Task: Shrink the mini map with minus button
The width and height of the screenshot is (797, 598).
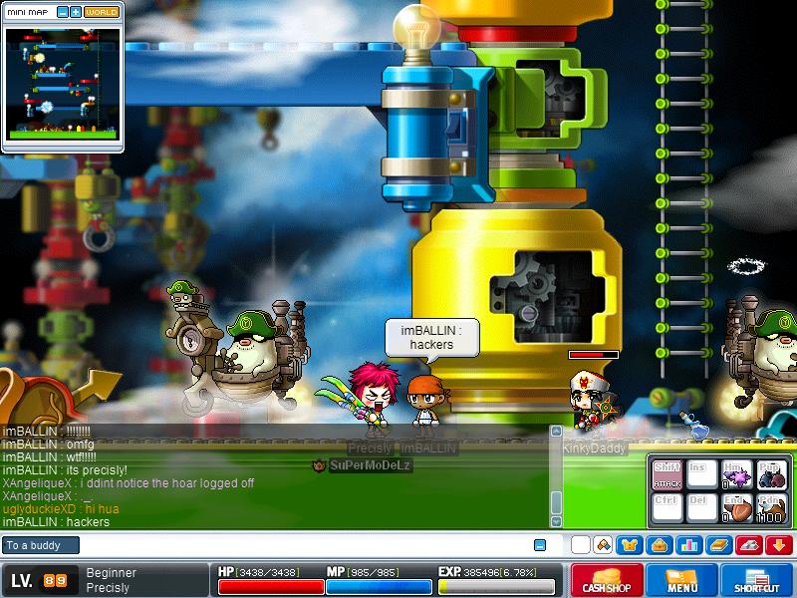Action: pyautogui.click(x=63, y=12)
